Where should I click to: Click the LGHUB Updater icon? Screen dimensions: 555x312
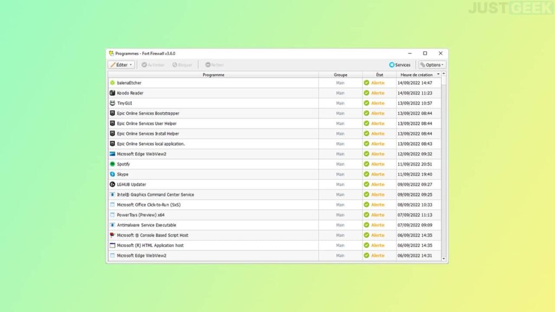coord(112,184)
